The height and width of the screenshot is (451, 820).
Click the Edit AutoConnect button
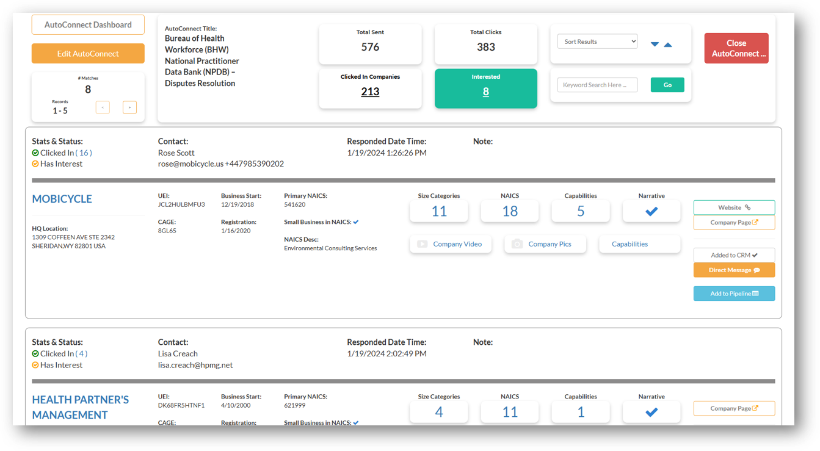[x=88, y=54]
